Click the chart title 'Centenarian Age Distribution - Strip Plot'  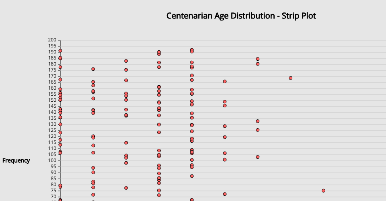coord(241,16)
